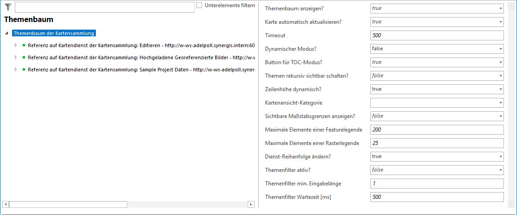Screen dimensions: 517x215
Task: Click green status dot of Editieren service
Action: tap(23, 45)
